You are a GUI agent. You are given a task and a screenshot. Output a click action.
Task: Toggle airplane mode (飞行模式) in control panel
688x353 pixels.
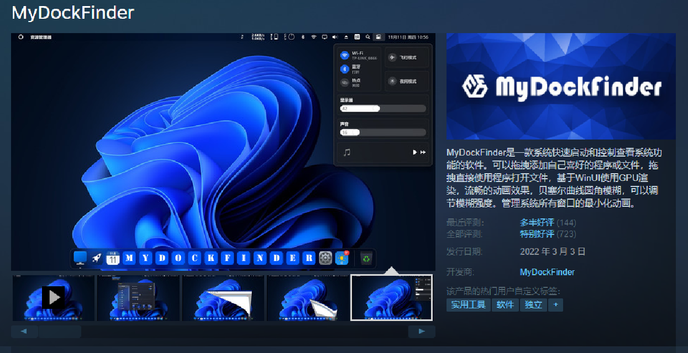coord(392,57)
